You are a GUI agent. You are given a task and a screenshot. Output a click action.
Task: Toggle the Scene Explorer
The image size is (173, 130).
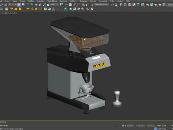coord(121,5)
